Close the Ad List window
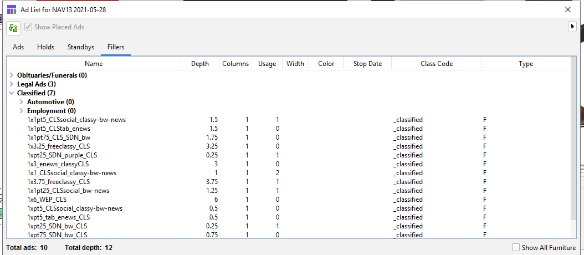This screenshot has width=584, height=255. (x=567, y=9)
